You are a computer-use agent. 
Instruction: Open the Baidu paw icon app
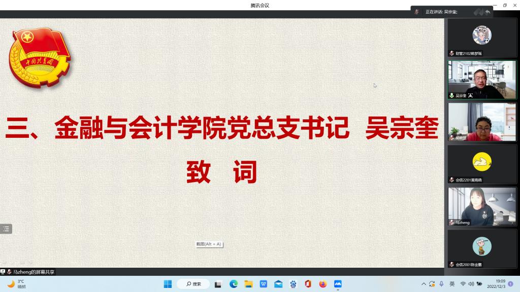pos(293,284)
